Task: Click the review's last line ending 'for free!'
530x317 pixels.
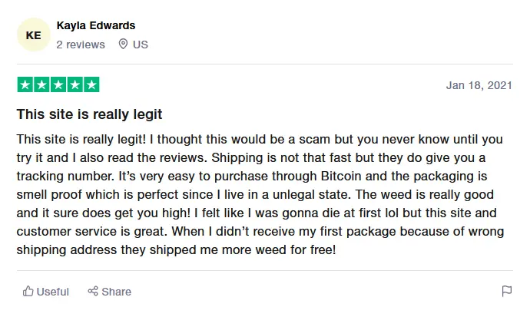Action: pyautogui.click(x=176, y=249)
